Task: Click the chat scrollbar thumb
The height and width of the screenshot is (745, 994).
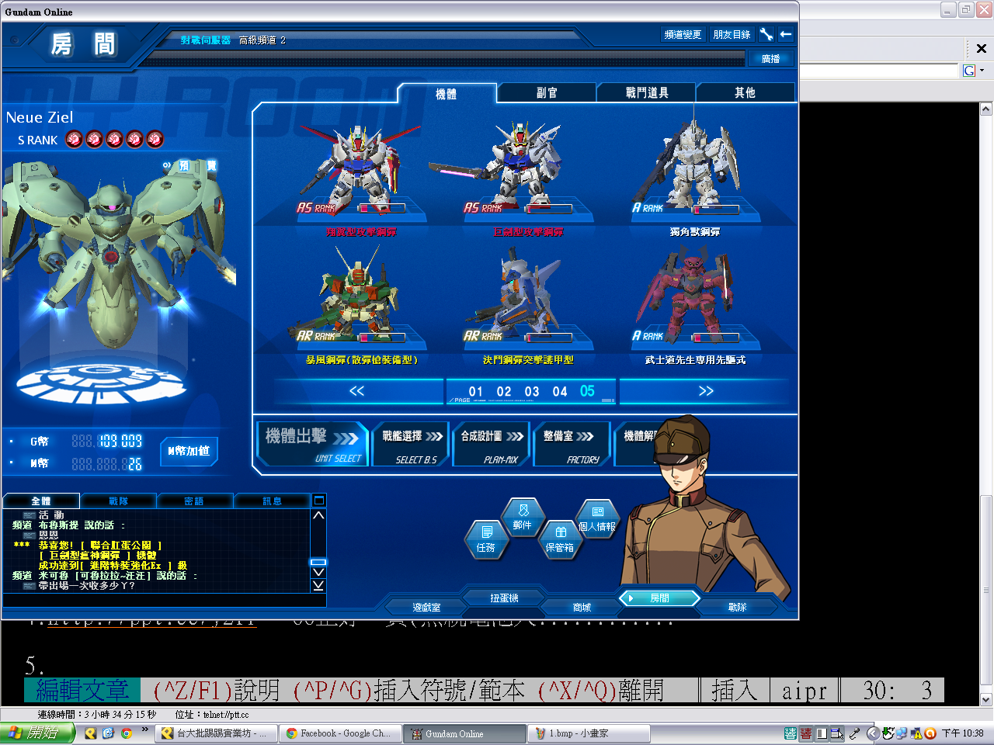Action: (318, 562)
